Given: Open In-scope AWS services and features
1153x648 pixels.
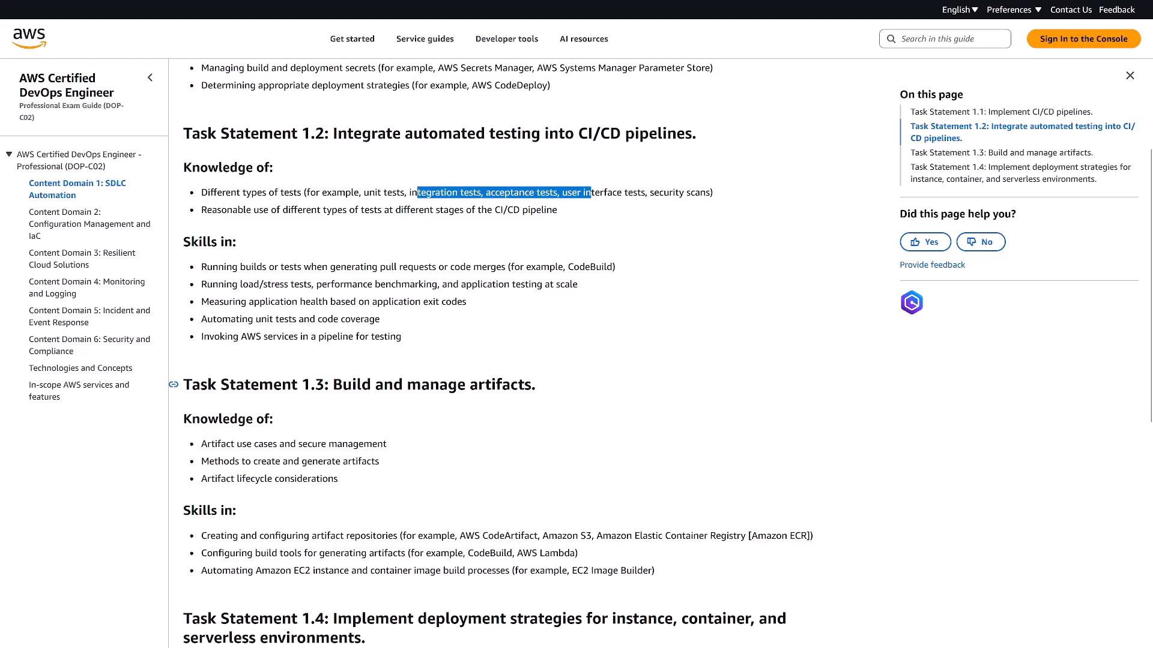Looking at the screenshot, I should point(79,391).
